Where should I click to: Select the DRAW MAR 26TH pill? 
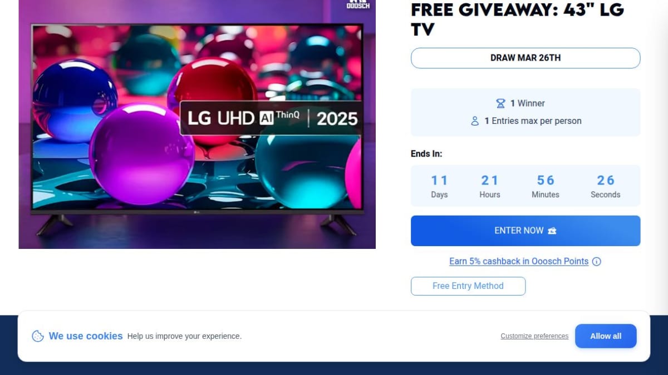(525, 58)
